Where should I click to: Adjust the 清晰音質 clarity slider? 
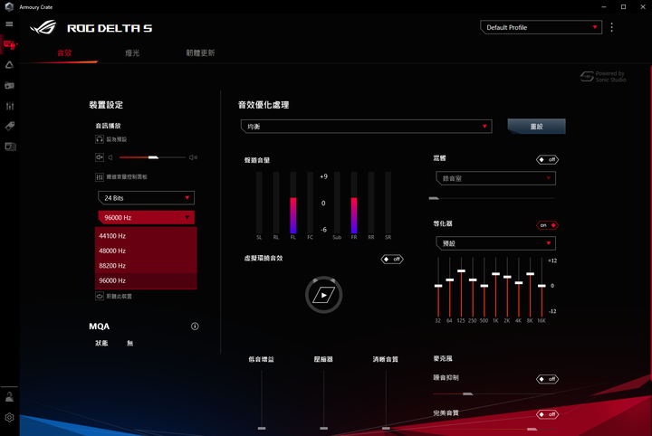[386, 428]
